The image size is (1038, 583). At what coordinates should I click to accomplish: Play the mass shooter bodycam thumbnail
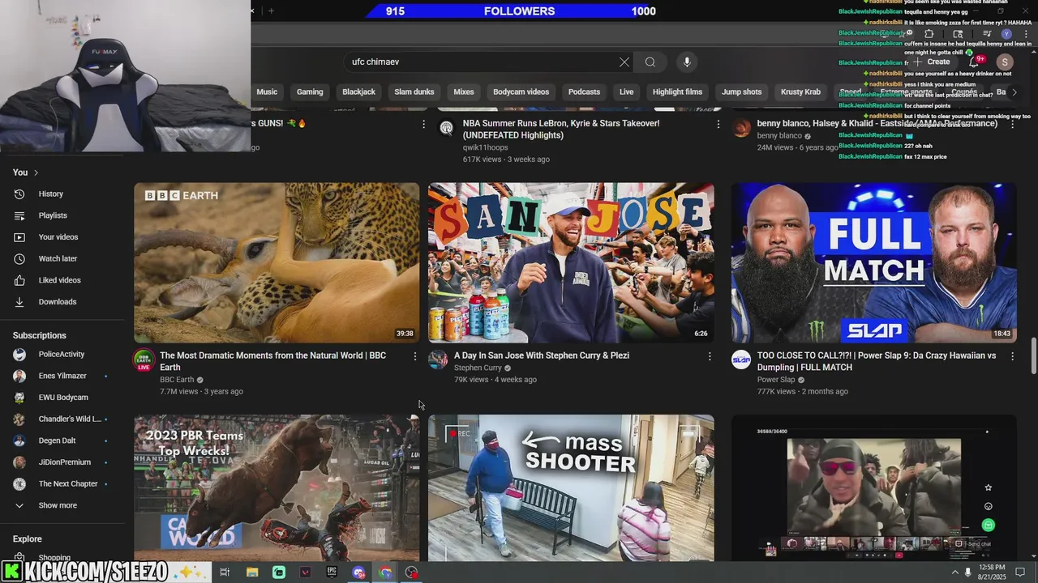tap(571, 488)
